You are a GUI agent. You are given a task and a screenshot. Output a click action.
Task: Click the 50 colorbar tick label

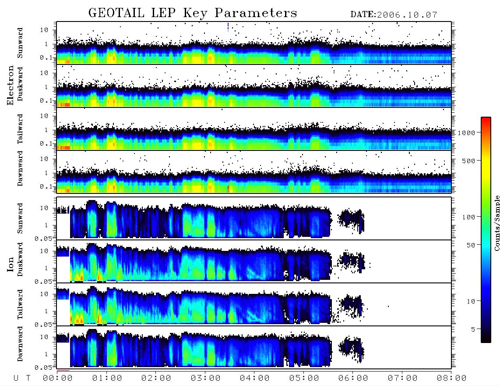point(471,245)
